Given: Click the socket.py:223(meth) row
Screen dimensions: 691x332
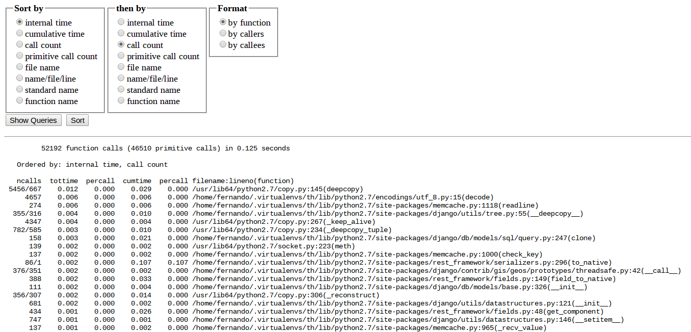Looking at the screenshot, I should [192, 246].
